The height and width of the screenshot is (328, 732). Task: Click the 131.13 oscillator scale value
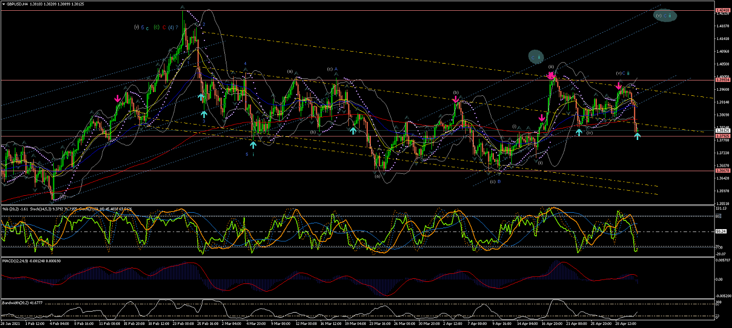click(722, 208)
